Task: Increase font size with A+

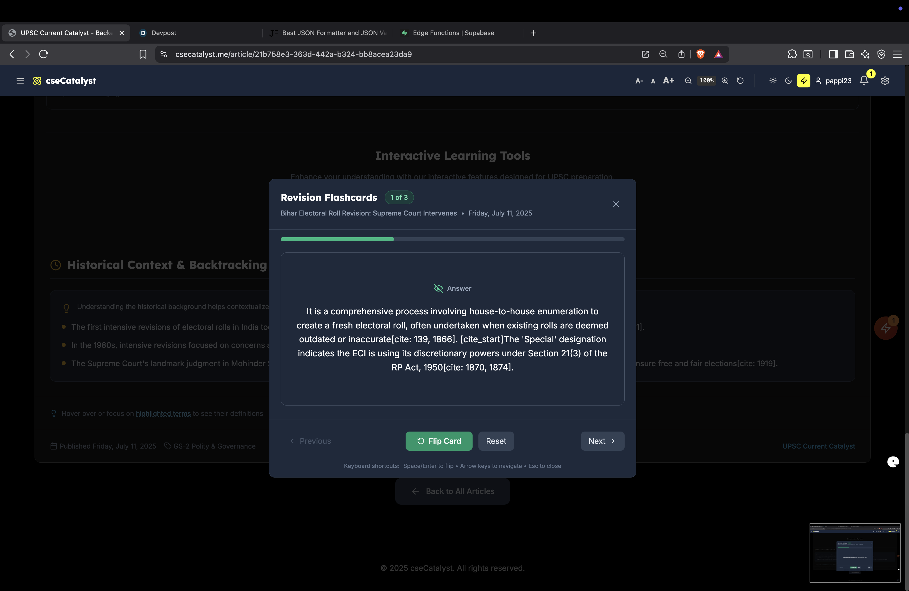Action: pos(668,81)
